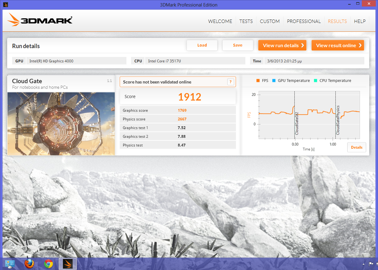Open Firefox from the taskbar
This screenshot has width=378, height=270.
[29, 264]
